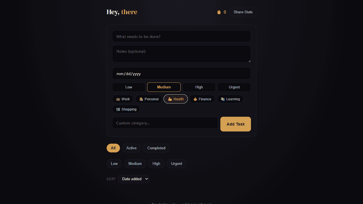Filter task list by Urgent priority
The width and height of the screenshot is (363, 204).
[176, 164]
